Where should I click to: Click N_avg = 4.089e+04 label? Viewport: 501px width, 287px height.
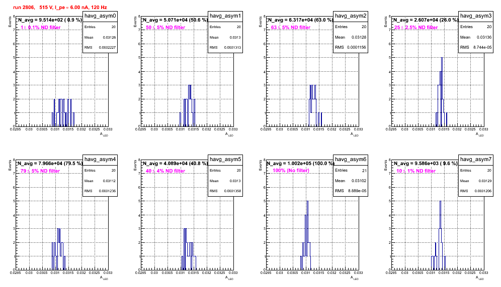point(175,164)
